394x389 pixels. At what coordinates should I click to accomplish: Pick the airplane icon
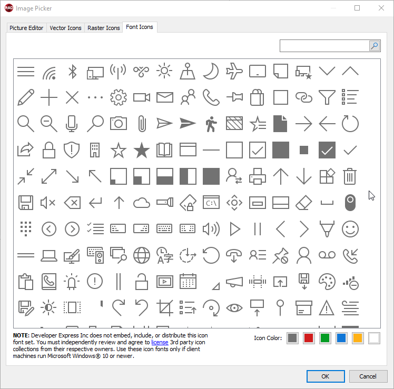(x=234, y=71)
